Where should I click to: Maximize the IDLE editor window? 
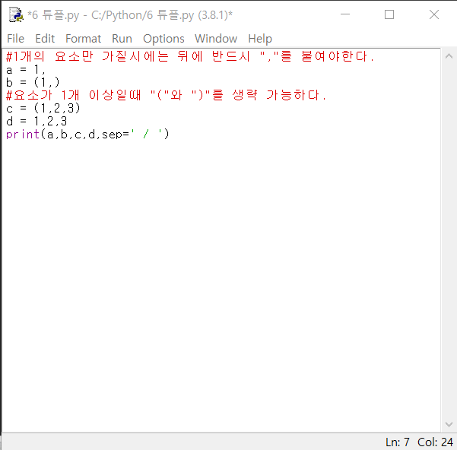(x=389, y=14)
